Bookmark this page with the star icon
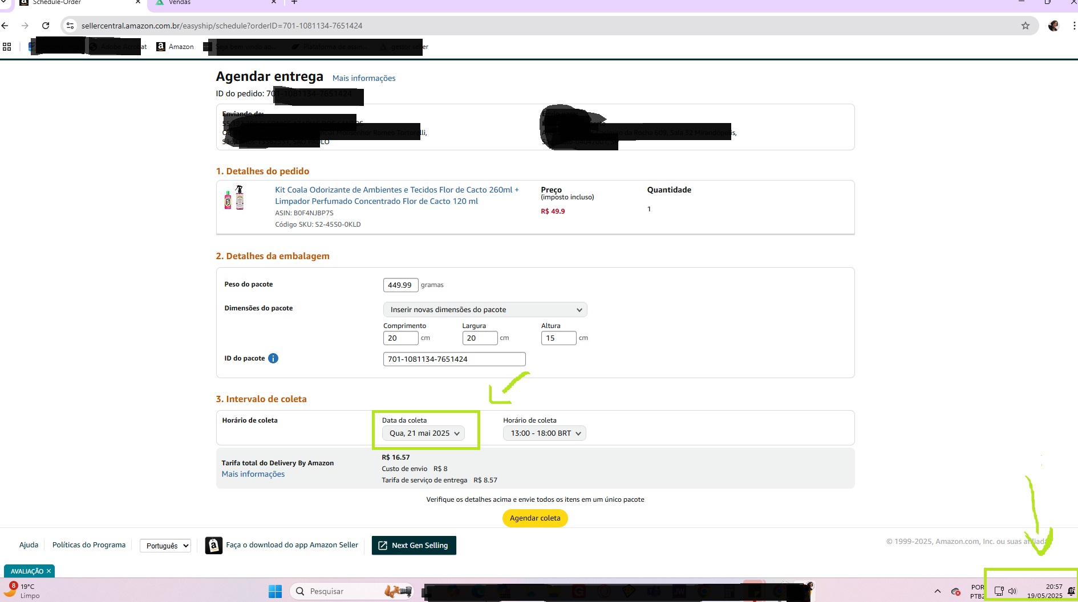1078x602 pixels. pyautogui.click(x=1026, y=26)
